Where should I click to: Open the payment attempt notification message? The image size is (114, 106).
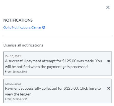click(53, 64)
